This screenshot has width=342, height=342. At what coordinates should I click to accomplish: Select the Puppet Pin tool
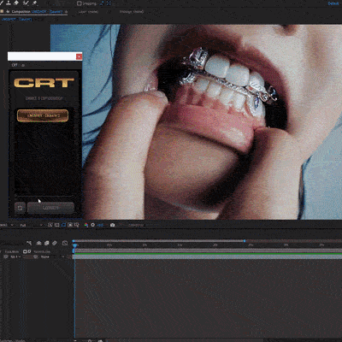(x=34, y=3)
